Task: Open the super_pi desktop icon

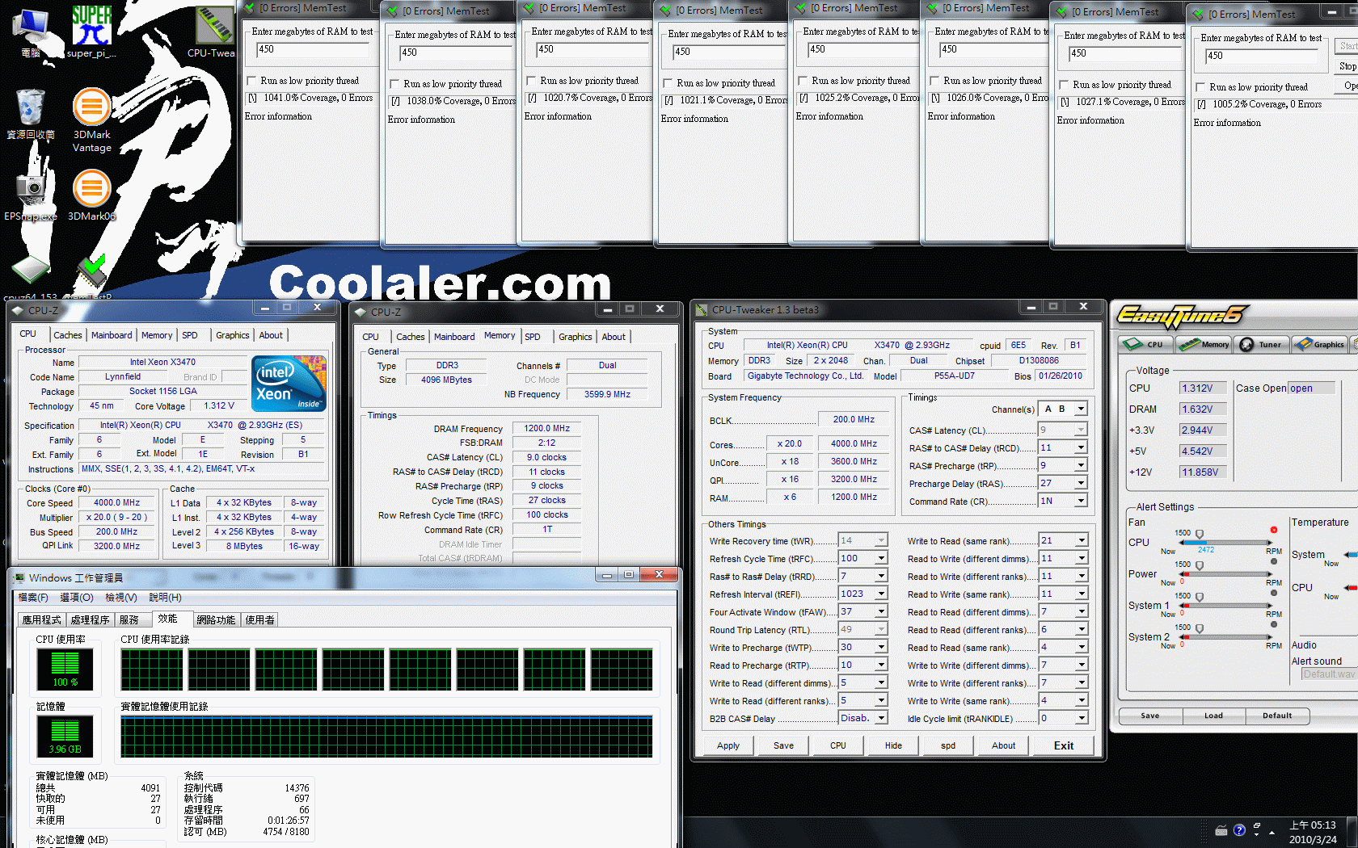Action: [x=91, y=31]
